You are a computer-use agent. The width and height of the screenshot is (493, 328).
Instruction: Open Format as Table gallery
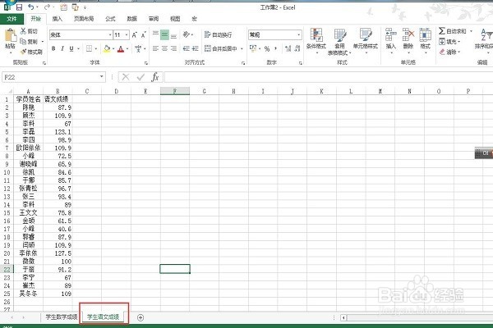tap(339, 41)
